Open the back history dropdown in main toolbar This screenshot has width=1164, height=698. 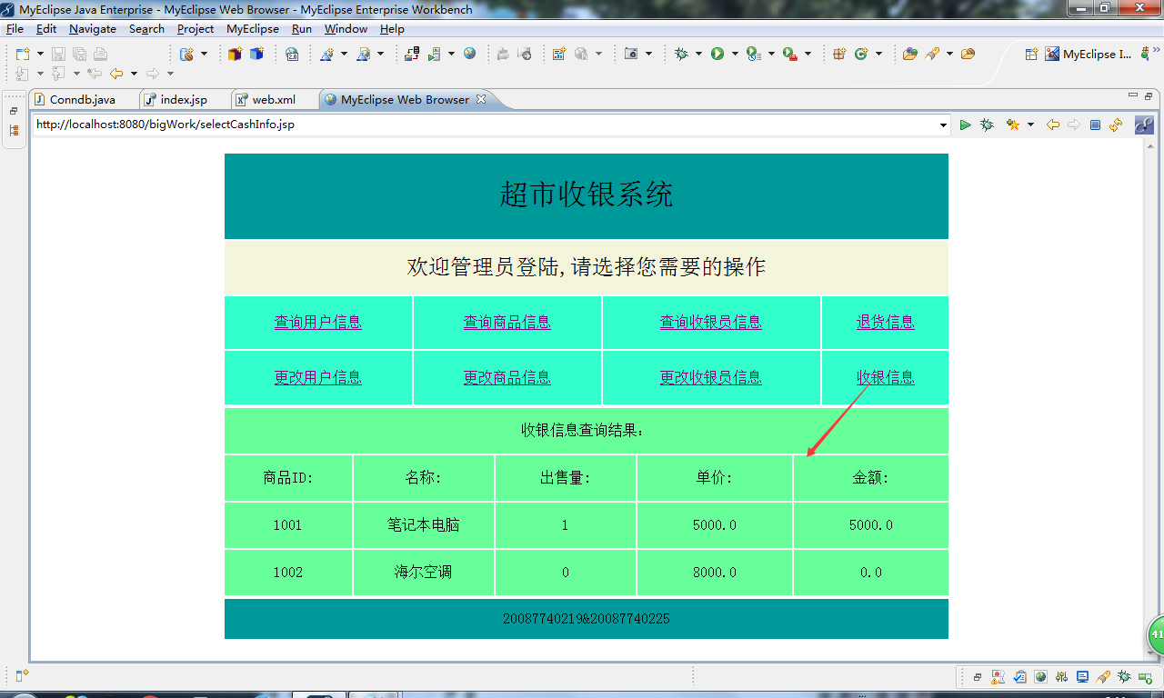click(x=134, y=74)
